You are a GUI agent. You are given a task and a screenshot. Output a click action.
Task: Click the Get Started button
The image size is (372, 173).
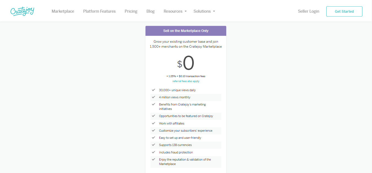[x=344, y=11]
